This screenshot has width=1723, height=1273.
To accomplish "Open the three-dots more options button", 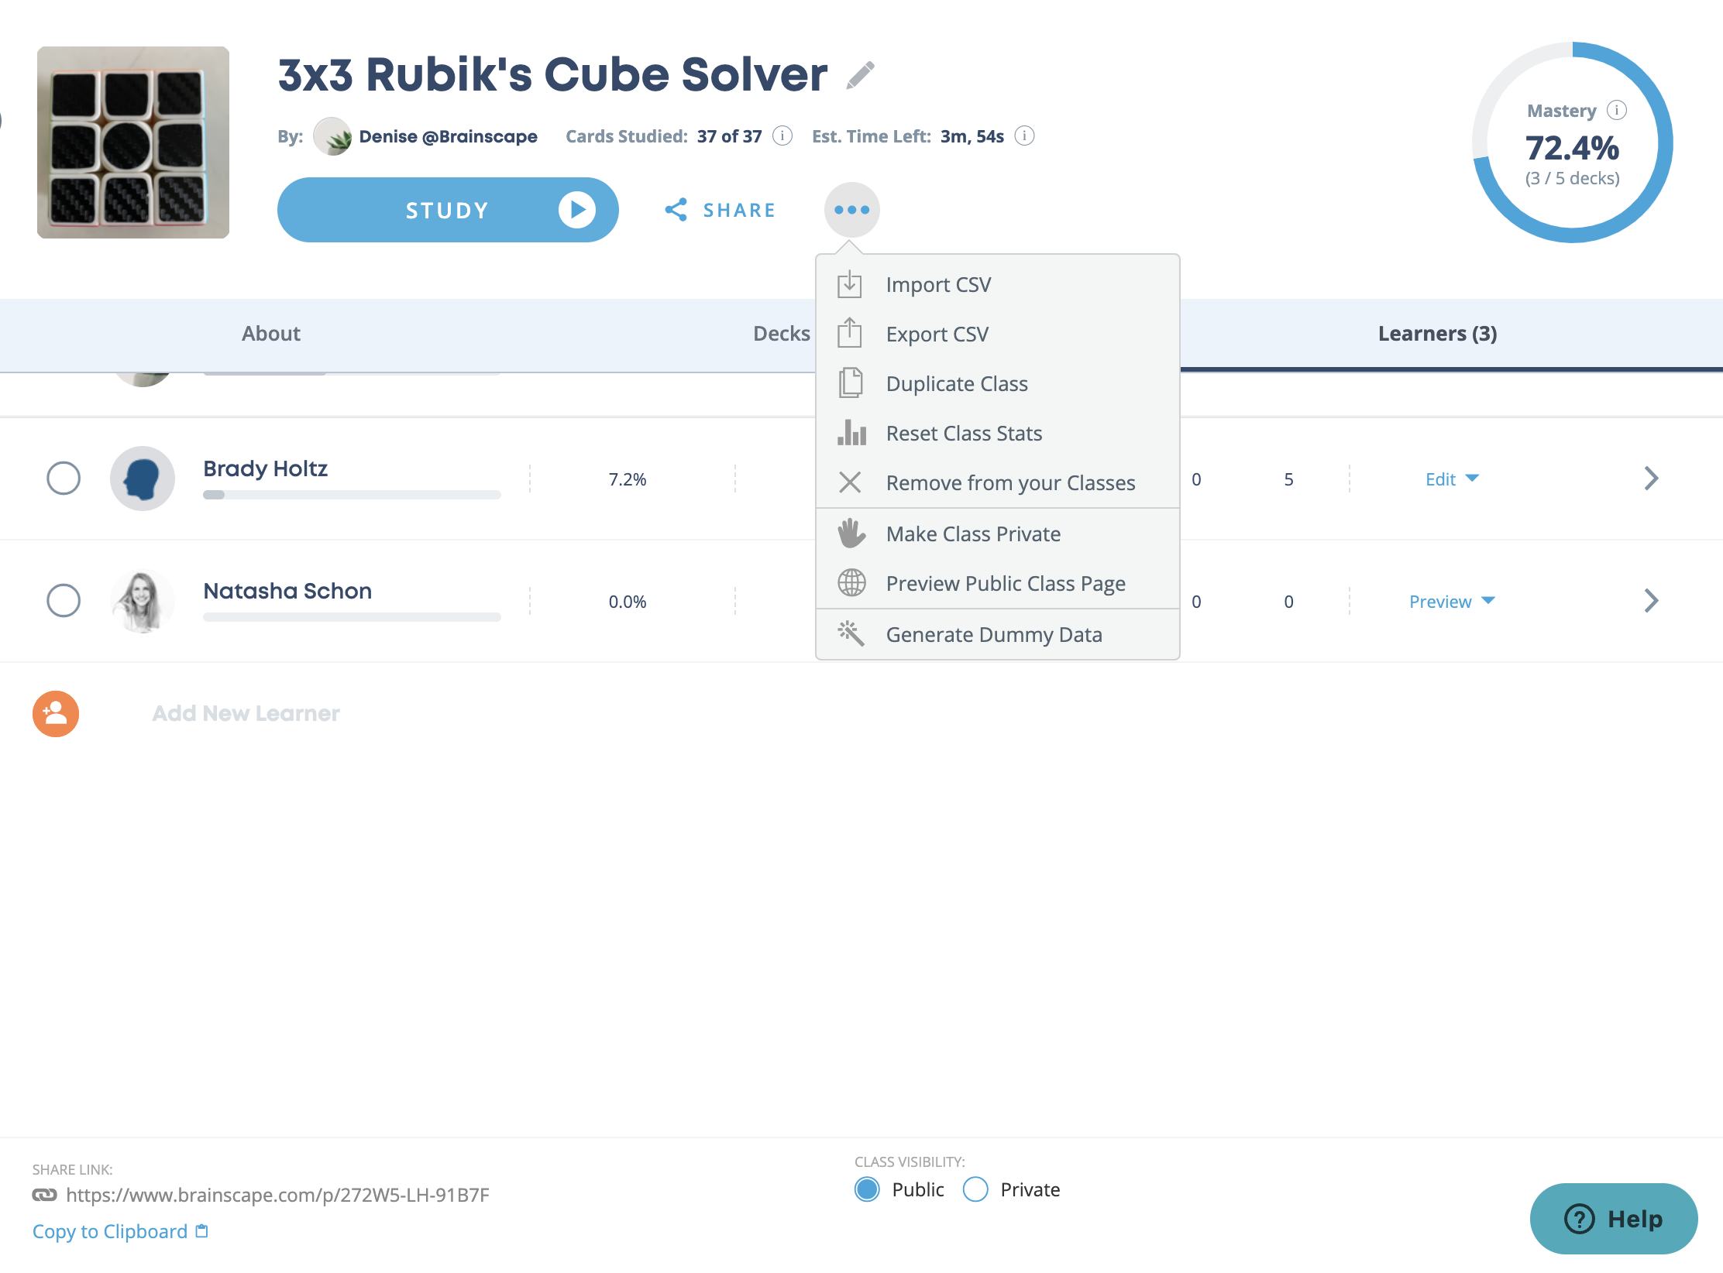I will [851, 210].
